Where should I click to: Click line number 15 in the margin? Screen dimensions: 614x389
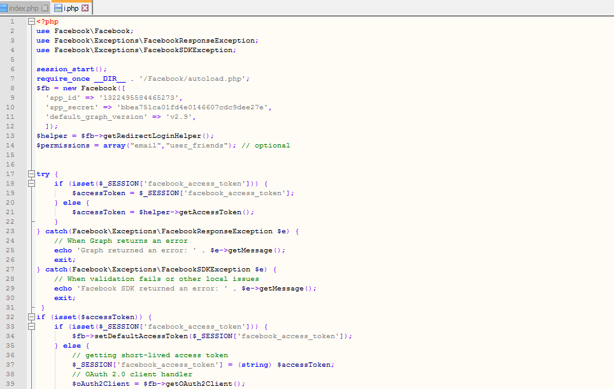click(x=10, y=155)
